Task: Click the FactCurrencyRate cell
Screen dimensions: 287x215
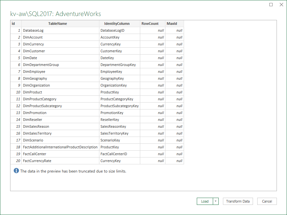Action: [60, 161]
